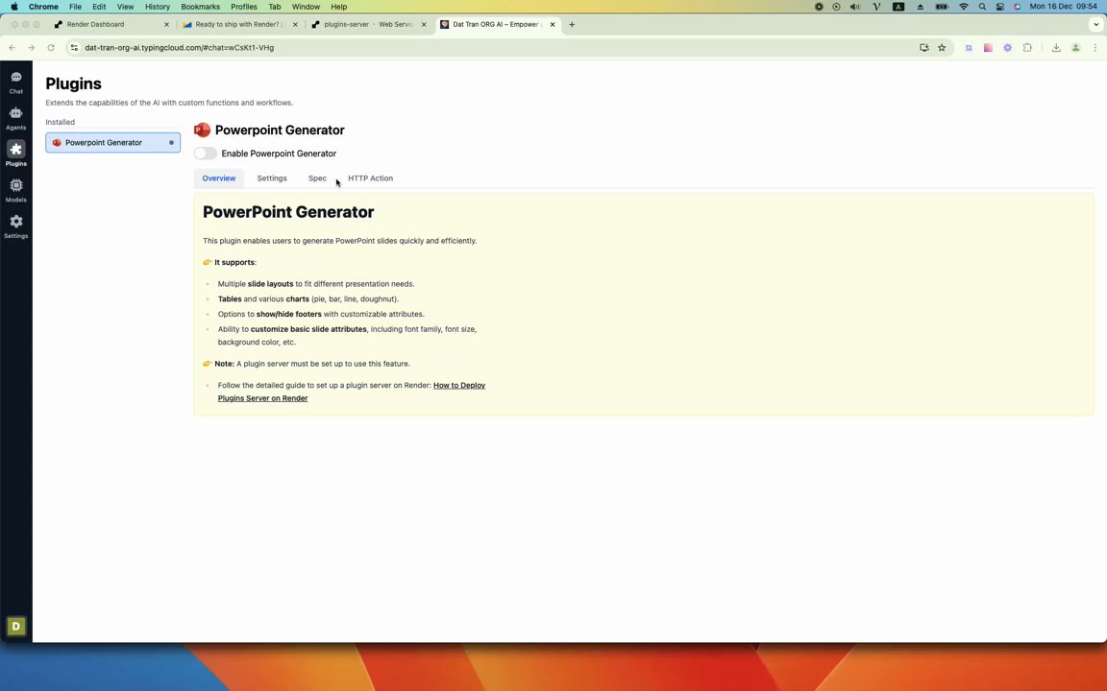Screen dimensions: 1107x691
Task: Click the install app icon in address bar
Action: [x=924, y=47]
